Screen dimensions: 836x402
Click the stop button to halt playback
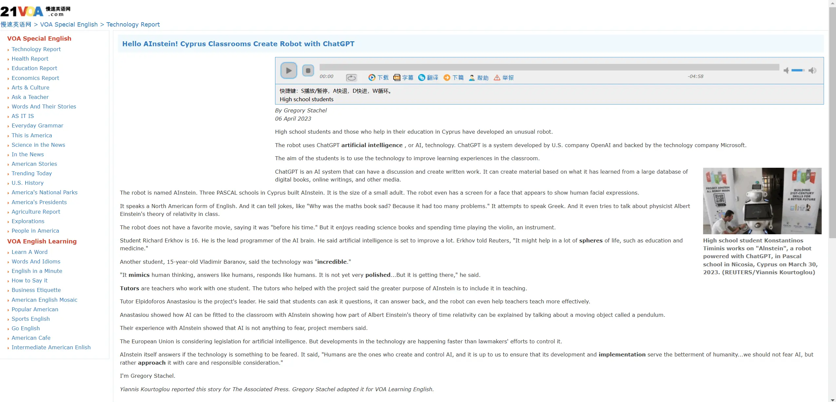[307, 70]
